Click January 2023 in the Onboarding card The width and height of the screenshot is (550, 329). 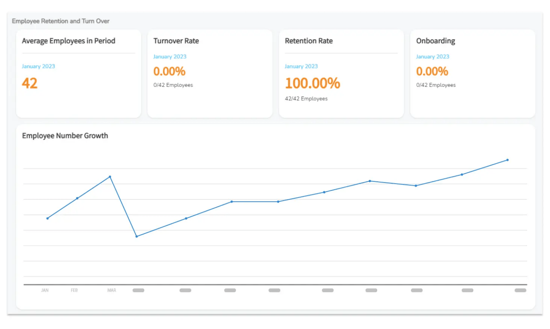(433, 57)
